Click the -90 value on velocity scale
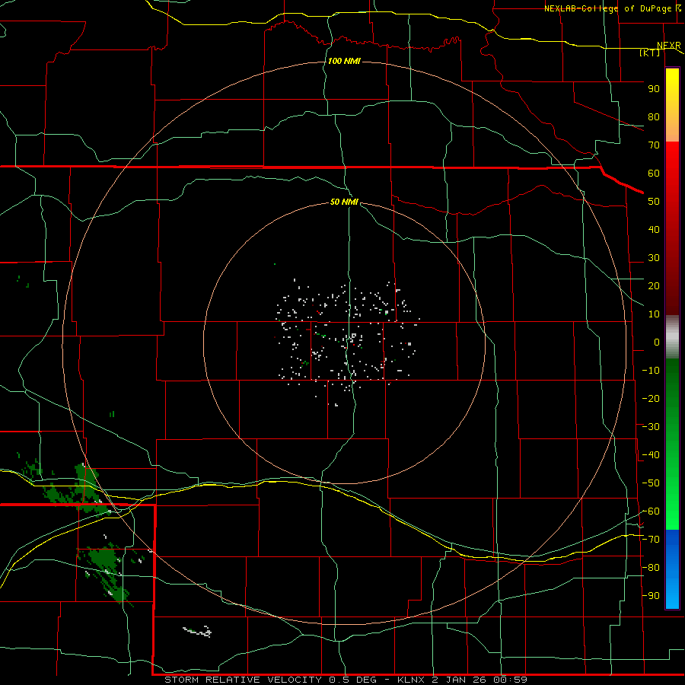Screen dimensions: 685x685 click(x=651, y=596)
